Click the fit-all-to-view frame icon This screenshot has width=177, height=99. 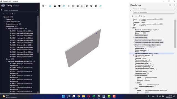pyautogui.click(x=78, y=6)
